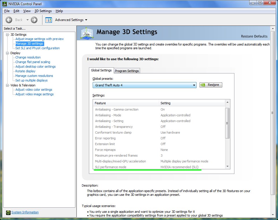Select Manage 3D settings in the tree

(29, 43)
